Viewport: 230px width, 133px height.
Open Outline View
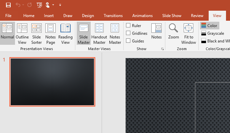click(x=22, y=33)
